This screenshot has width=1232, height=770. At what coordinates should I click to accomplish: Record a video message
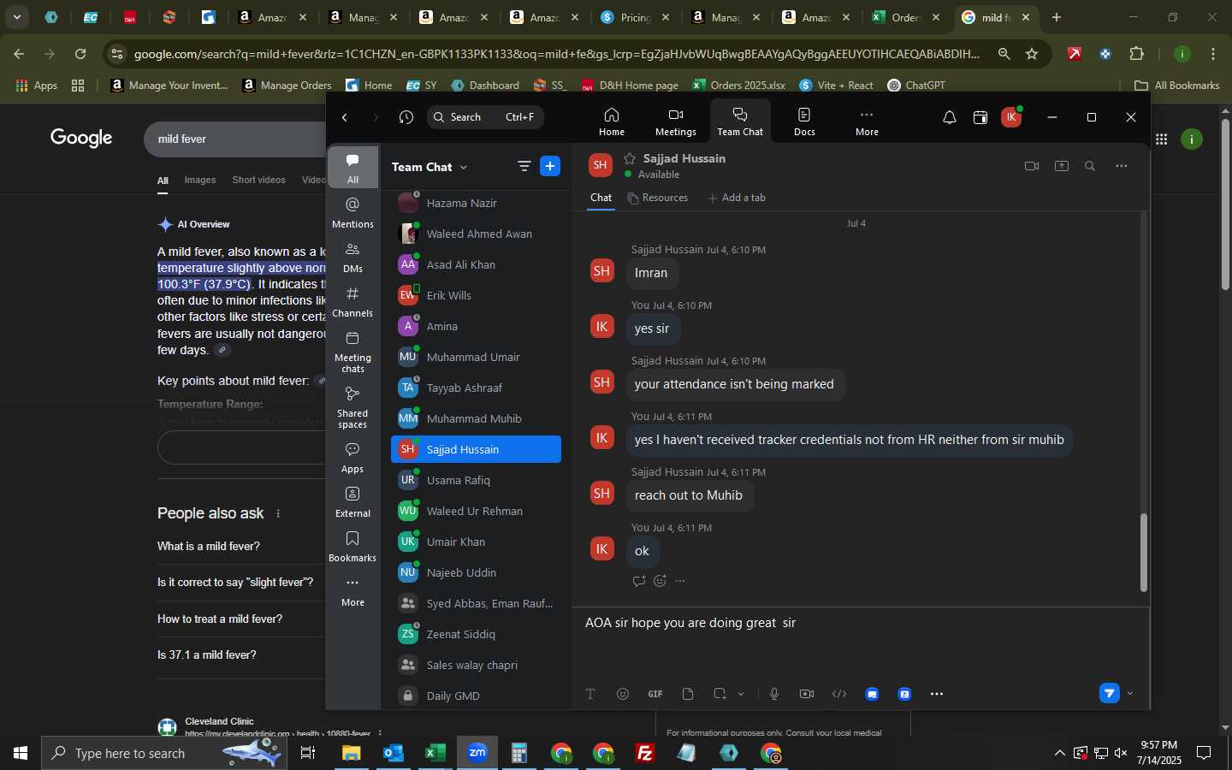tap(807, 694)
